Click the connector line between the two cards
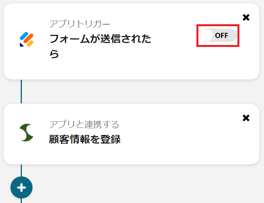The image size is (264, 203). (x=21, y=92)
